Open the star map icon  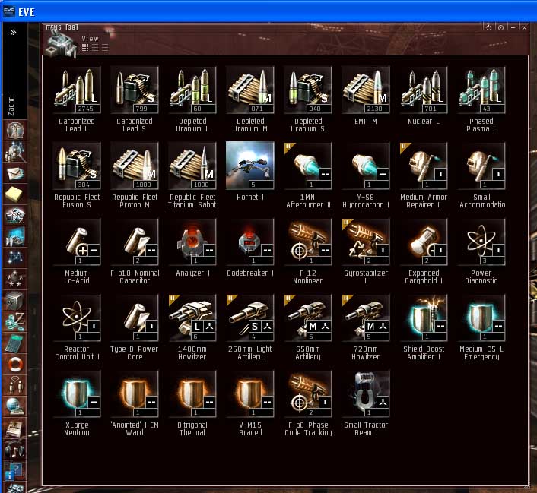15,258
